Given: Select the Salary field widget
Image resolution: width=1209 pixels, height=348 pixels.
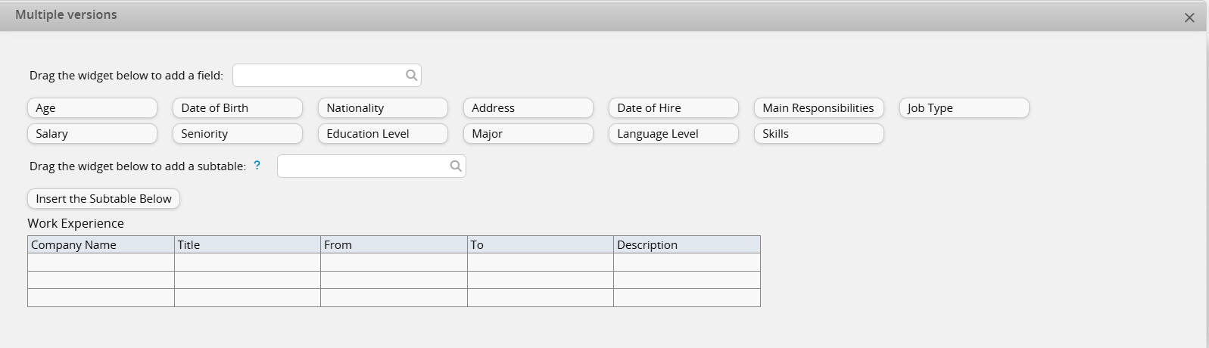Looking at the screenshot, I should (x=92, y=134).
